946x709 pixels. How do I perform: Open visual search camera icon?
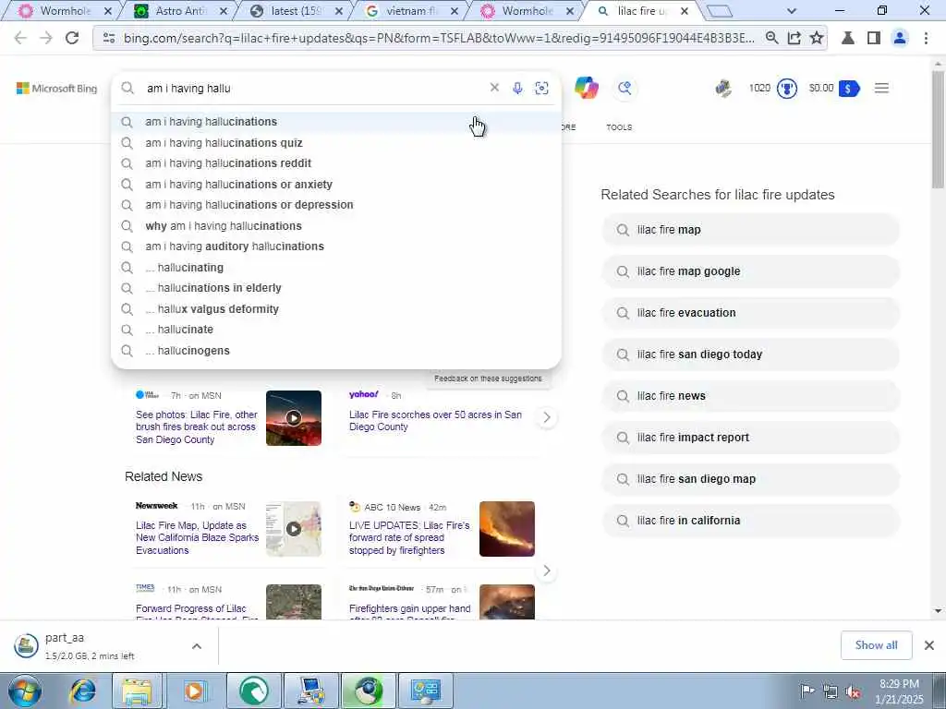541,88
